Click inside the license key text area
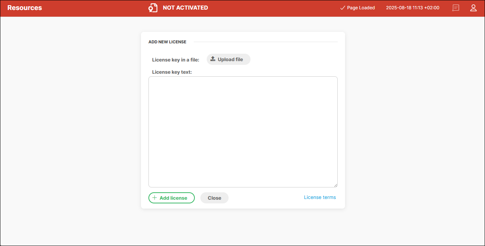Image resolution: width=485 pixels, height=246 pixels. click(x=243, y=132)
